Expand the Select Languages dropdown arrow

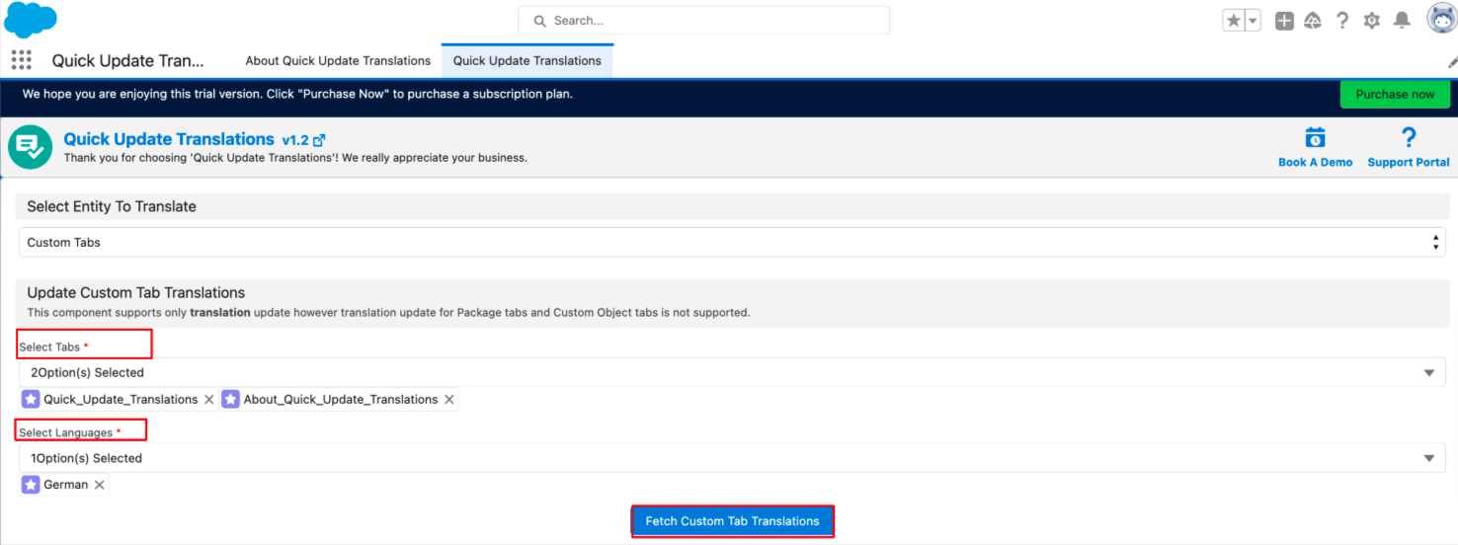click(x=1429, y=458)
